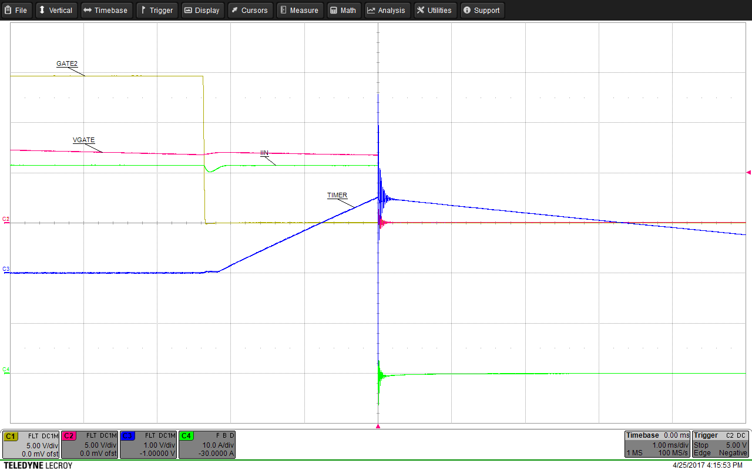This screenshot has height=470, width=752.
Task: Open Timebase settings from its summary box
Action: 657,445
